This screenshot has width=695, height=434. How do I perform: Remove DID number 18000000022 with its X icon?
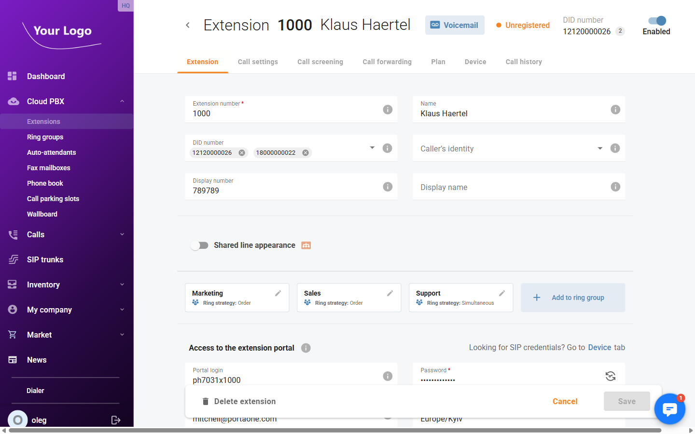click(305, 152)
